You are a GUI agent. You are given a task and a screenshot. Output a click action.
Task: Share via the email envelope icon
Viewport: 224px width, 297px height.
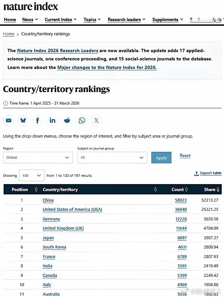pos(9,120)
